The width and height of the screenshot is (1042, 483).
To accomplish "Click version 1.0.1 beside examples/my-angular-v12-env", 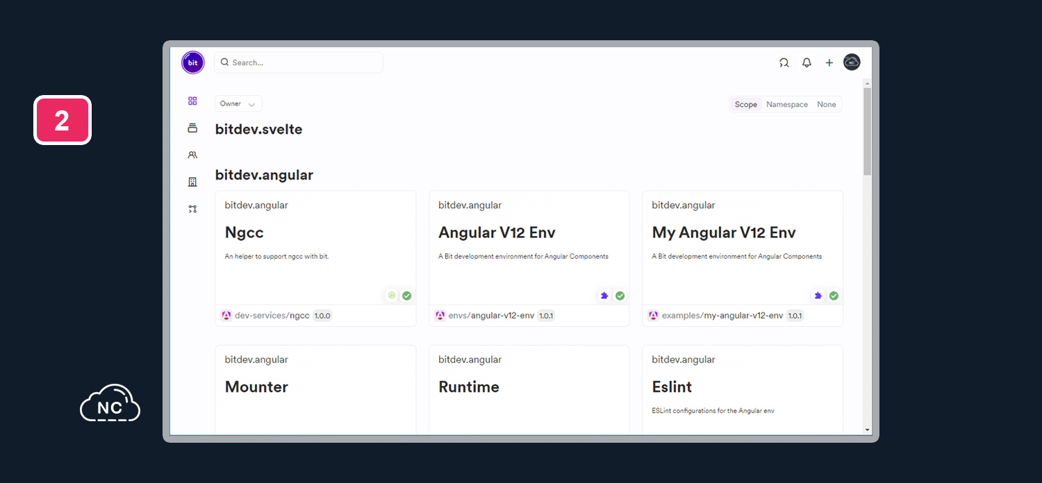I will pos(795,315).
